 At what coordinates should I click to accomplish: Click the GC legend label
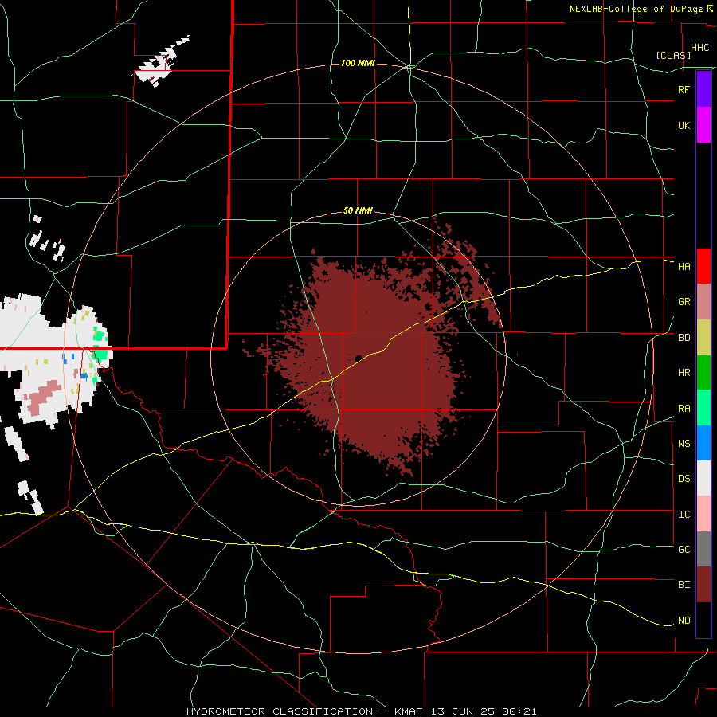(x=684, y=550)
